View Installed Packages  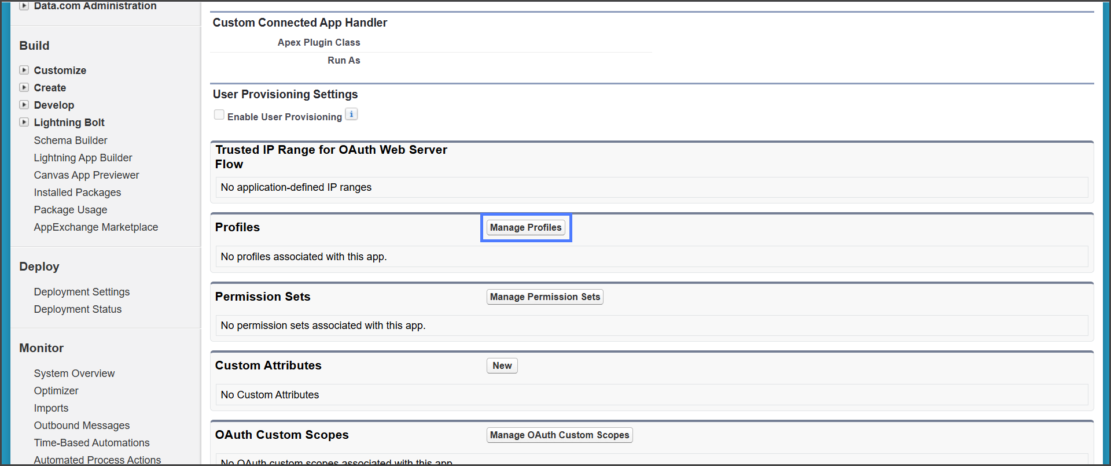tap(78, 193)
